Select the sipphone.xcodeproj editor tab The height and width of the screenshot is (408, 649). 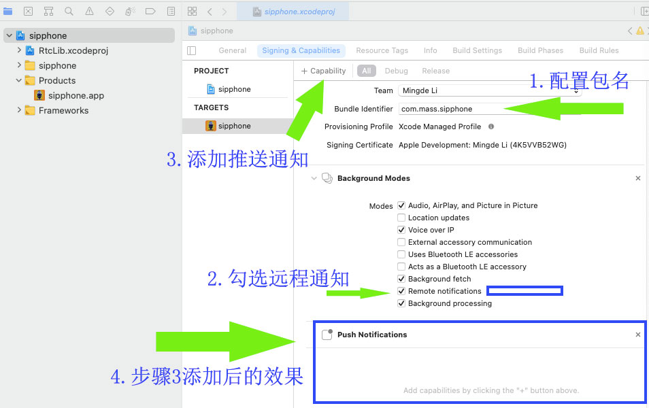[293, 12]
